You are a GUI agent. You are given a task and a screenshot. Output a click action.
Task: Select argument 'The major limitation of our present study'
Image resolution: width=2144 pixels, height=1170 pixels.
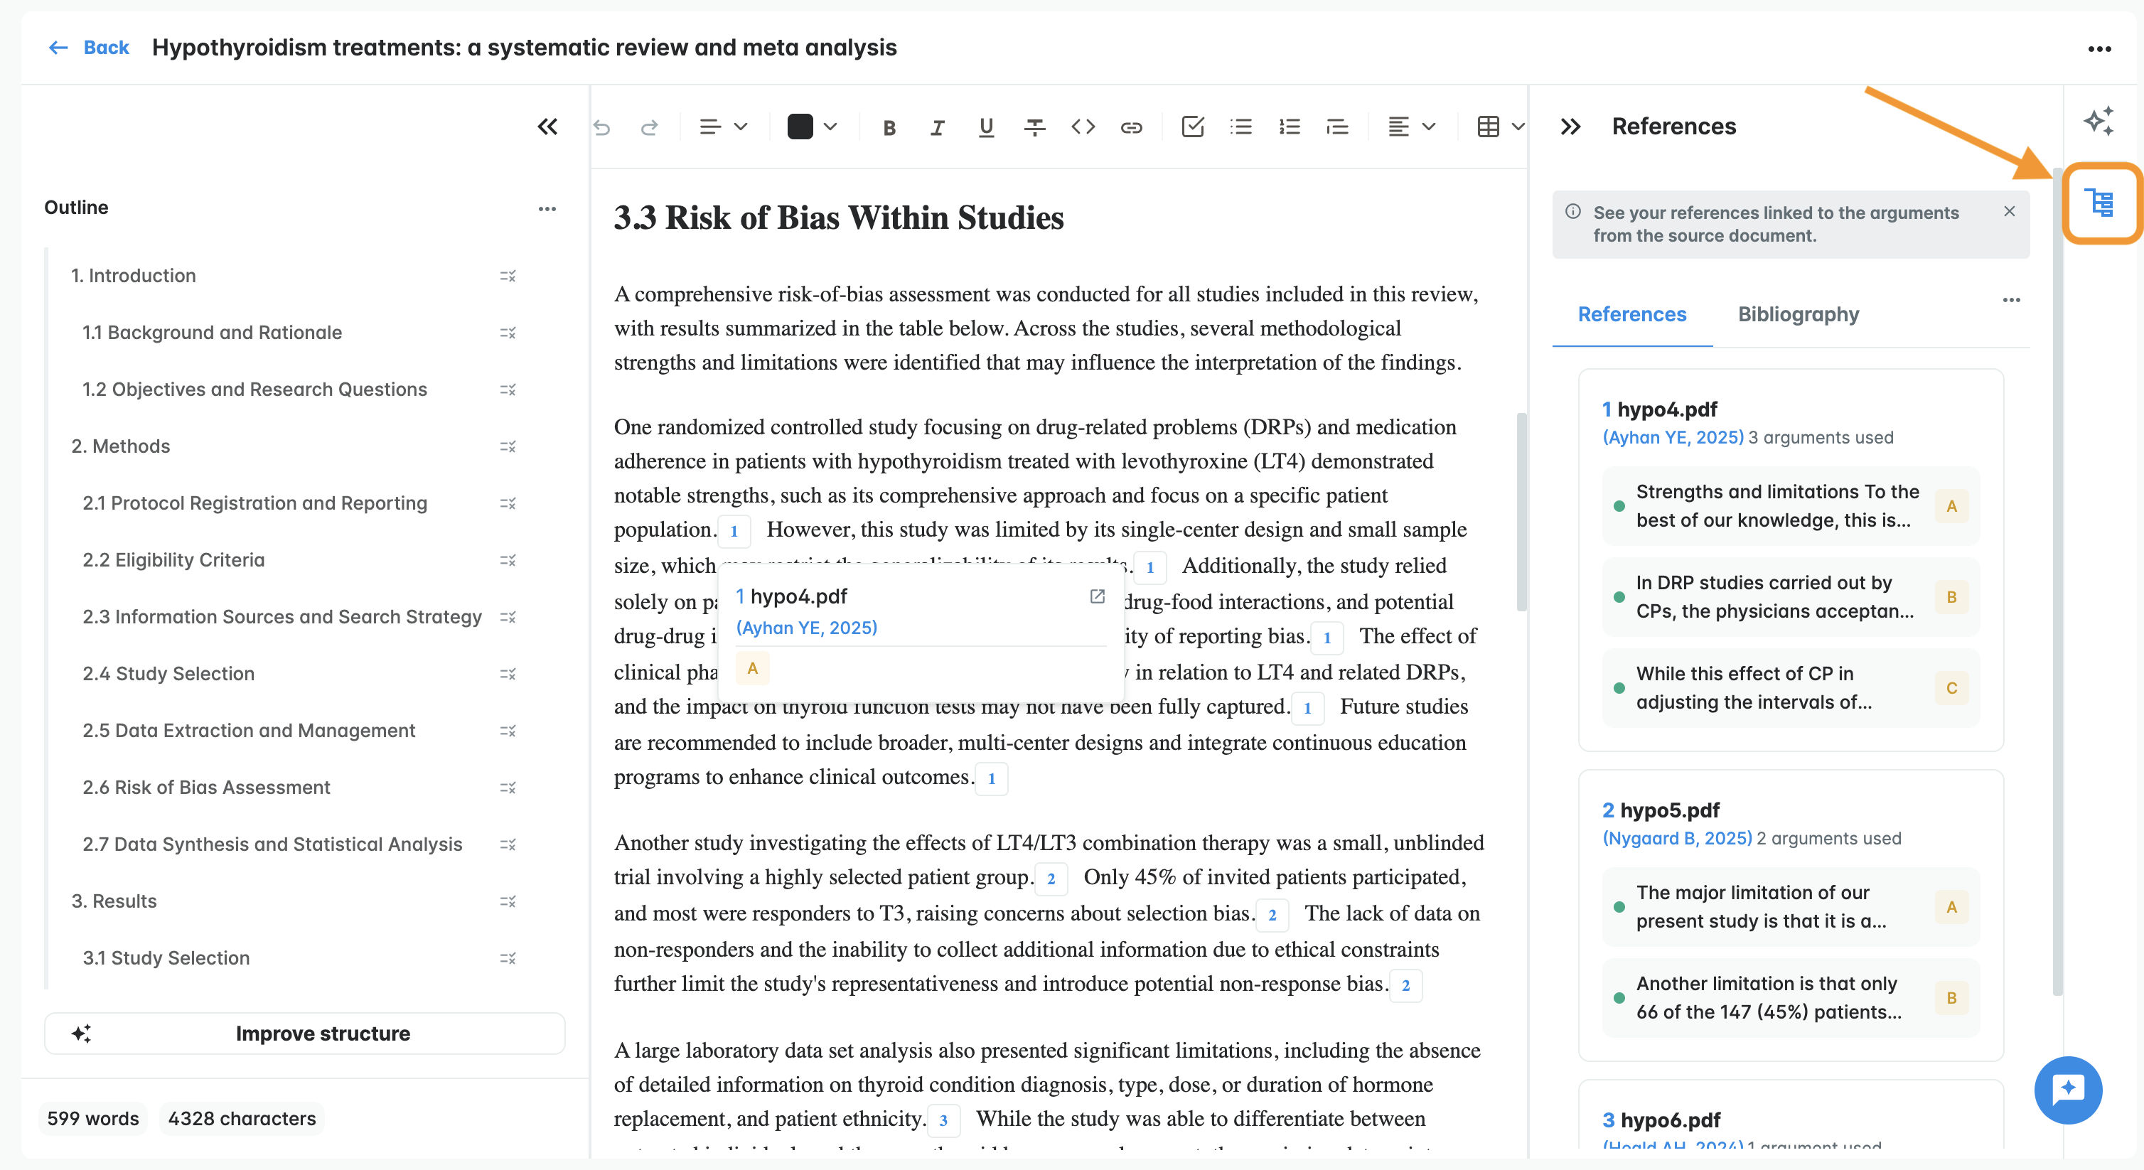click(1790, 907)
